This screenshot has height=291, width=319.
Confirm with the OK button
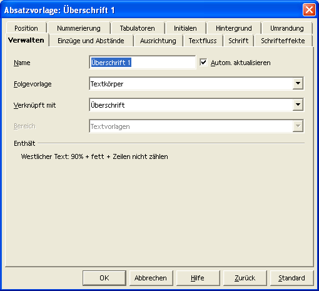(x=104, y=278)
